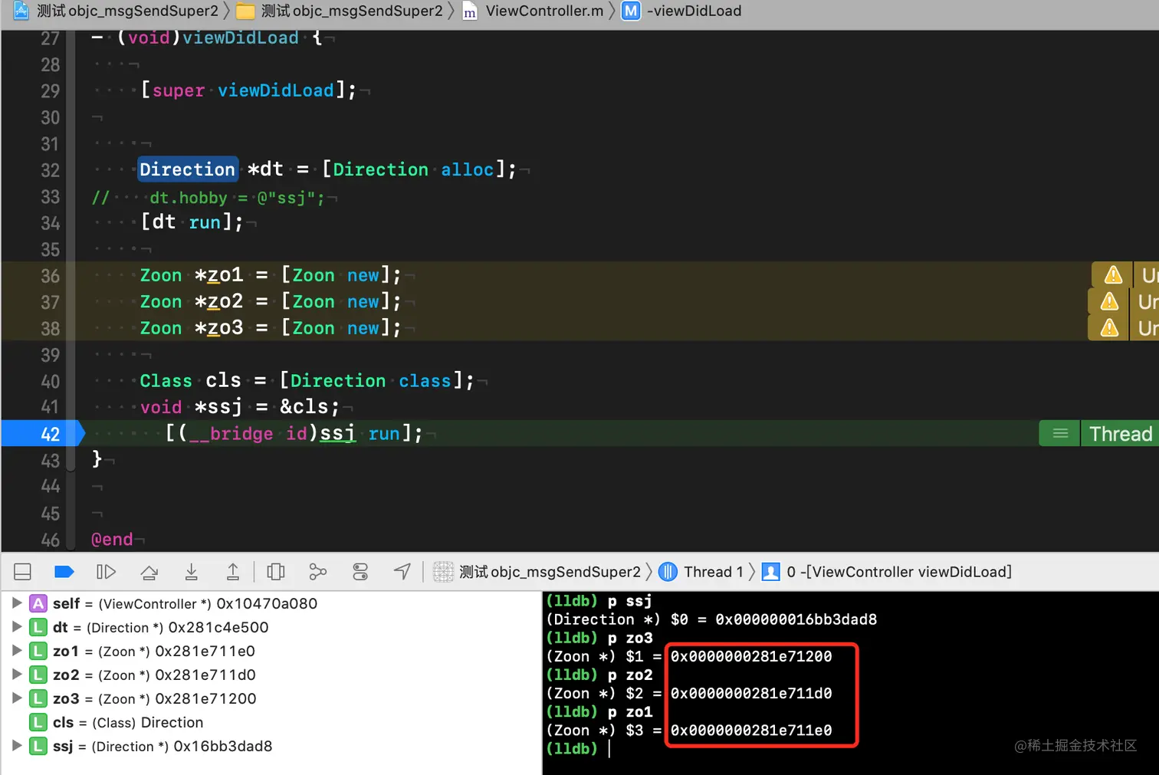
Task: Click line number 36 in the gutter
Action: pos(50,276)
